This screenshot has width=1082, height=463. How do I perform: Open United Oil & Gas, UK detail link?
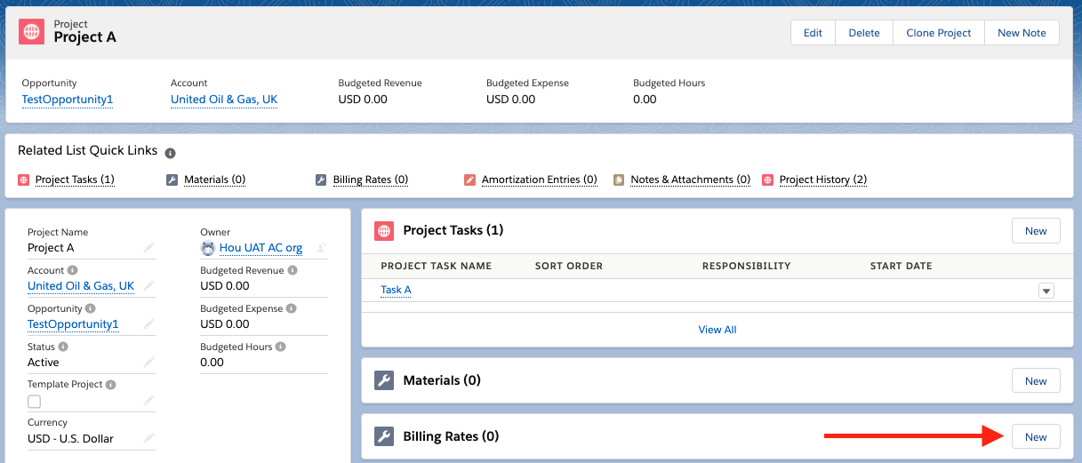pos(81,286)
